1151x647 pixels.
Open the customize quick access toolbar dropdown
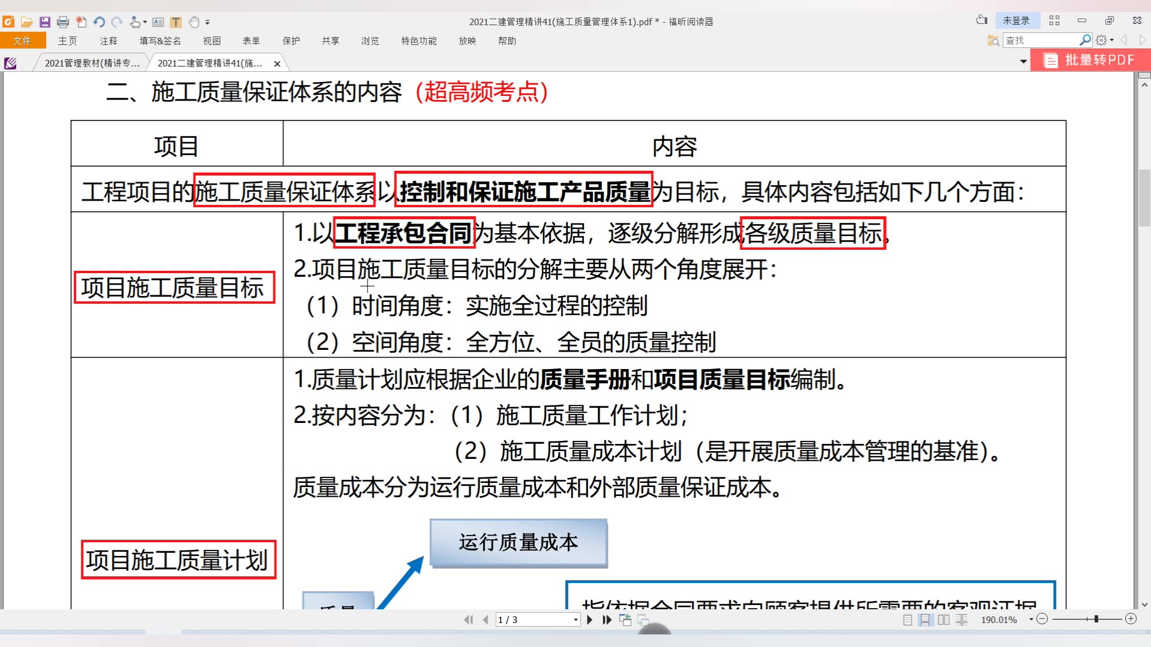(207, 22)
